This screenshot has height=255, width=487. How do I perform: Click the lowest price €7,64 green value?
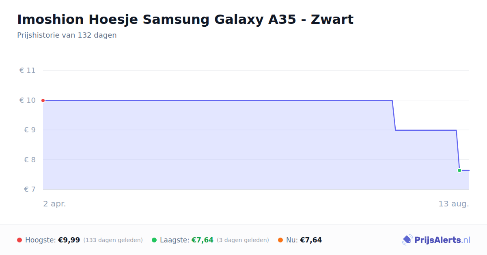coord(203,240)
